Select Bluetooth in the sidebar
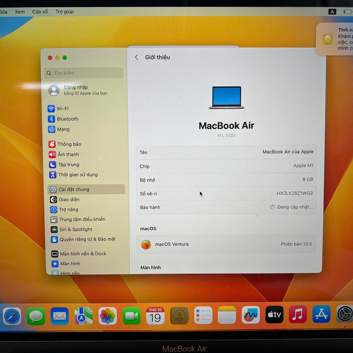 [x=67, y=119]
